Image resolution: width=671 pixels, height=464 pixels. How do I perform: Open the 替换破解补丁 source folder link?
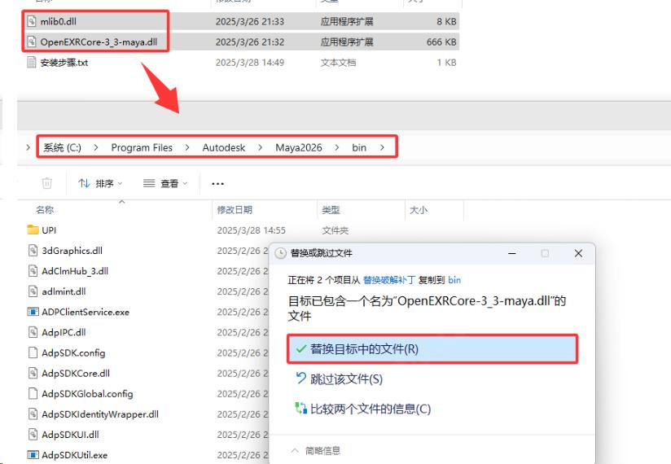[389, 280]
